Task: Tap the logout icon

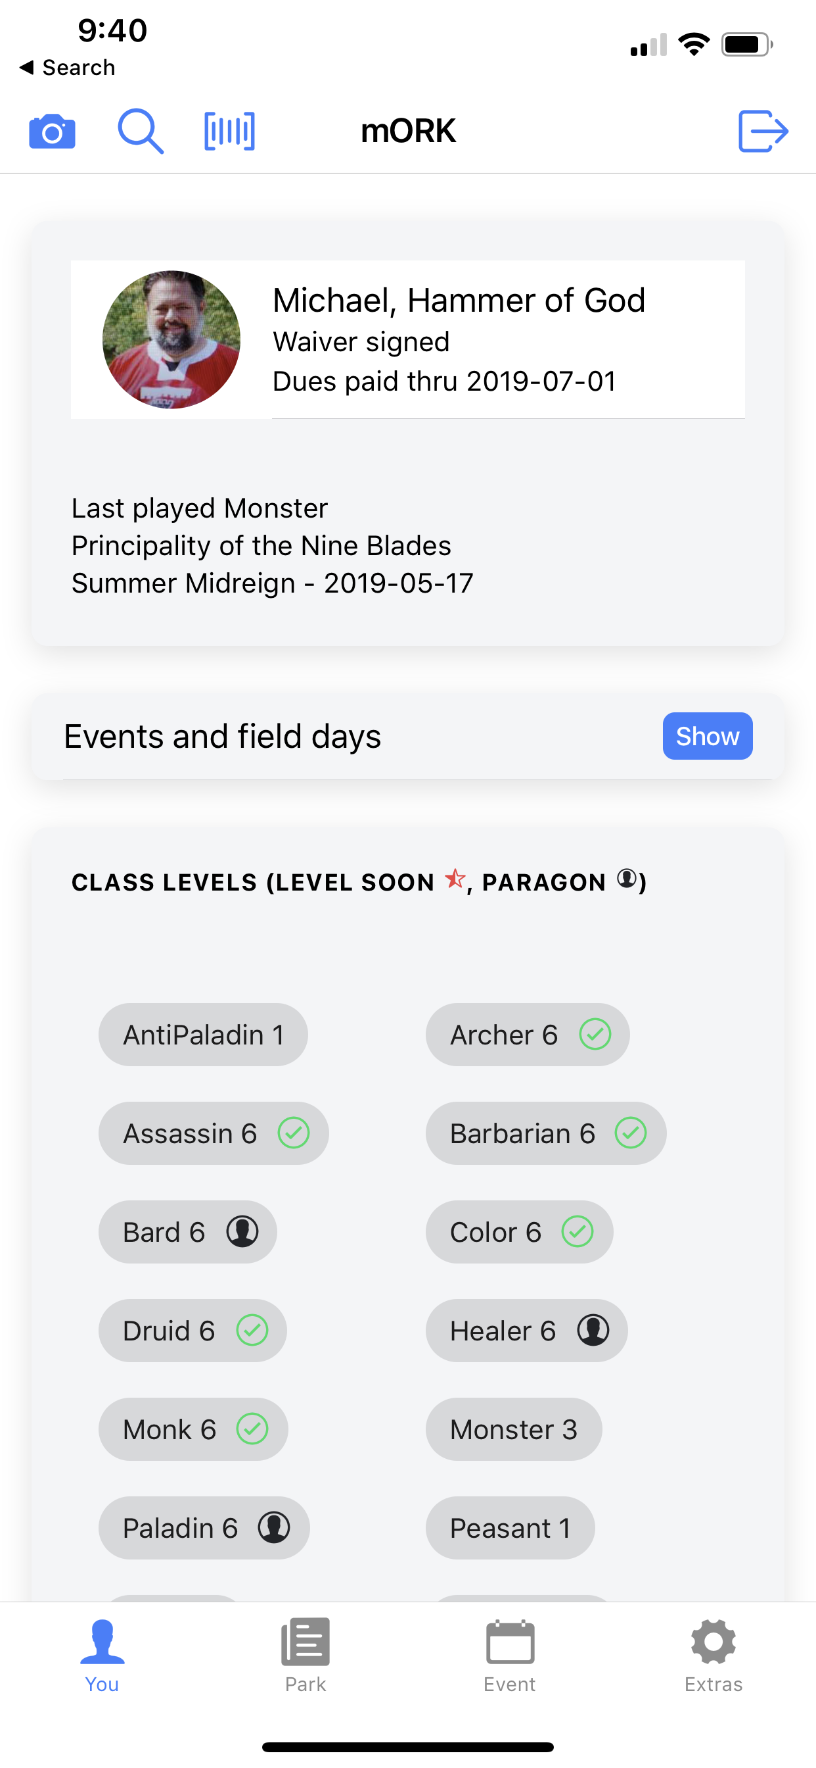Action: coord(763,131)
